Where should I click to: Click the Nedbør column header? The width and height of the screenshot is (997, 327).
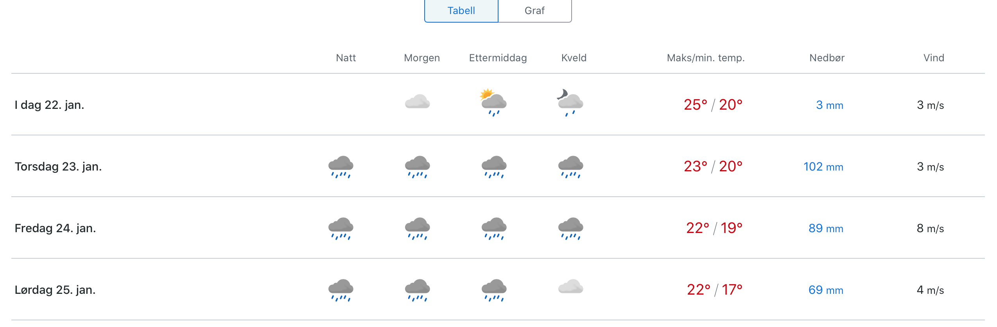(827, 58)
